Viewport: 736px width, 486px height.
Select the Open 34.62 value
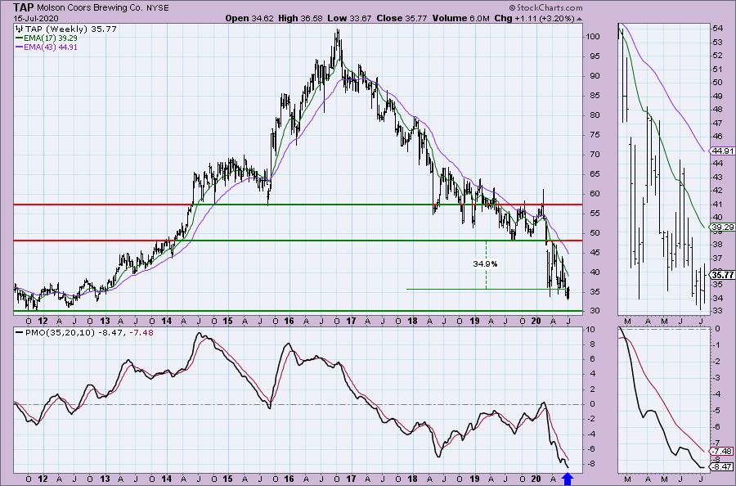pyautogui.click(x=248, y=18)
